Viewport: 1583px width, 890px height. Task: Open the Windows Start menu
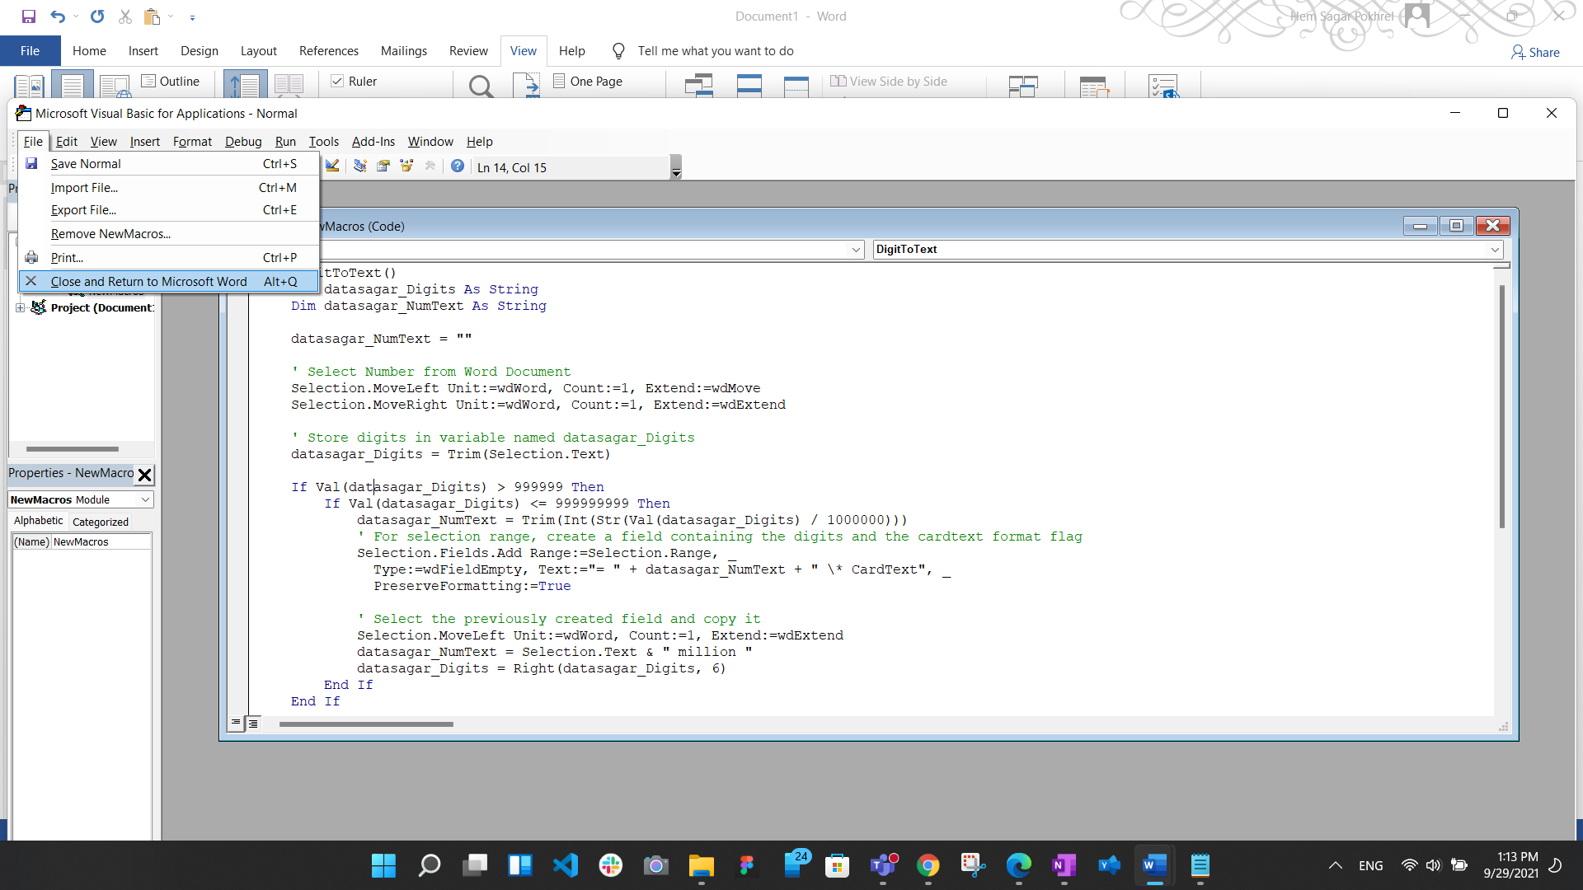[x=383, y=865]
